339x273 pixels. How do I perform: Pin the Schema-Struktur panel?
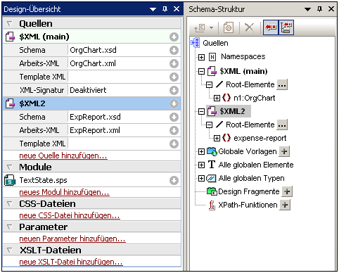click(x=320, y=9)
